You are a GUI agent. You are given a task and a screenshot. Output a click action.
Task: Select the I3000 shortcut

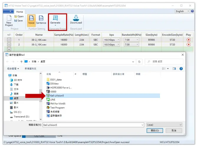51,92
